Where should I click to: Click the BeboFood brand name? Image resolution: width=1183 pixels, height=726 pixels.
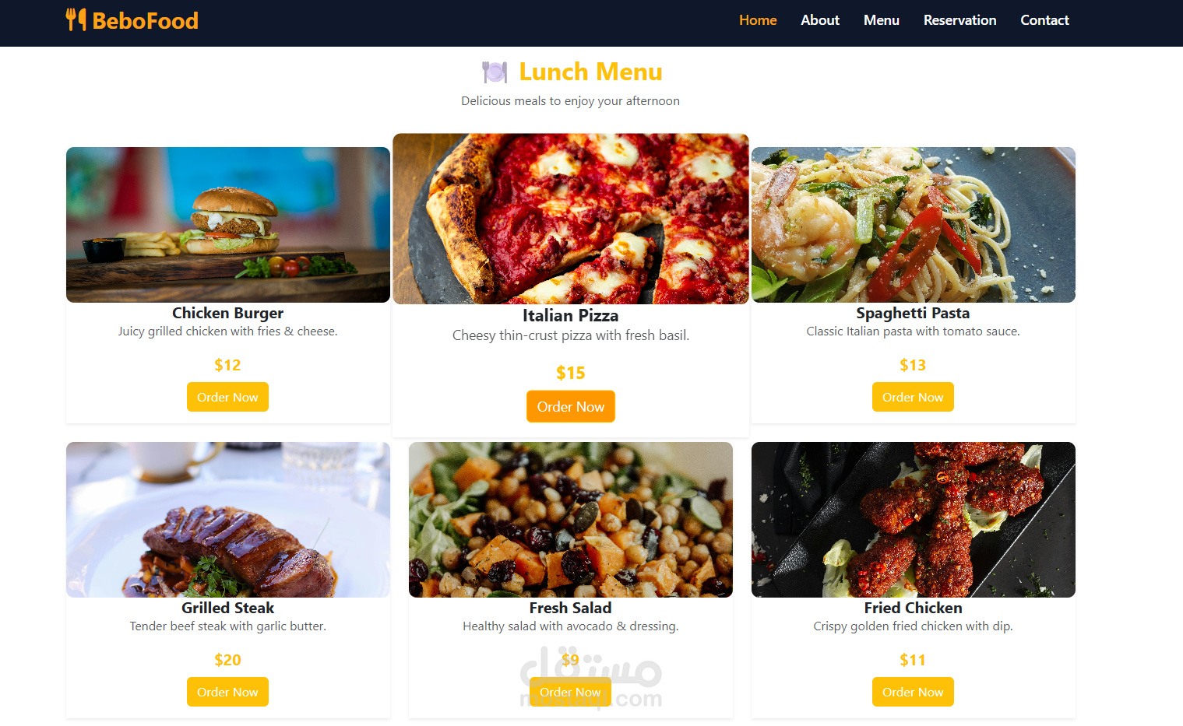(145, 20)
